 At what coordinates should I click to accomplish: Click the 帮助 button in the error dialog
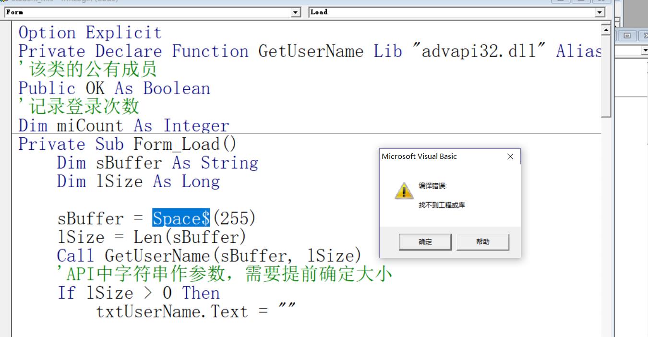(482, 242)
